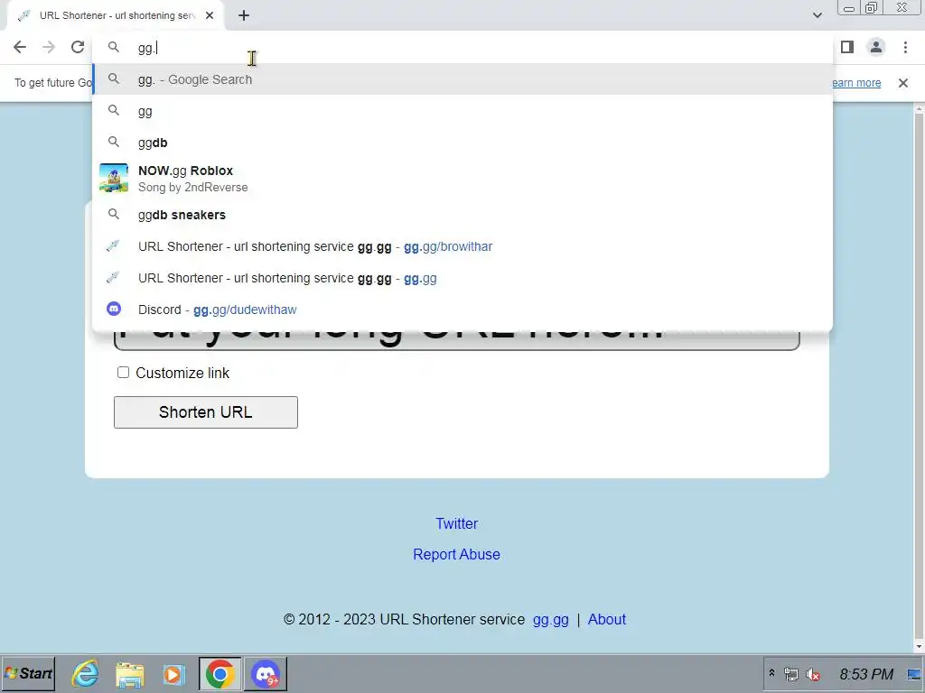Click the scrollbar down arrow
Image resolution: width=925 pixels, height=693 pixels.
pyautogui.click(x=919, y=646)
